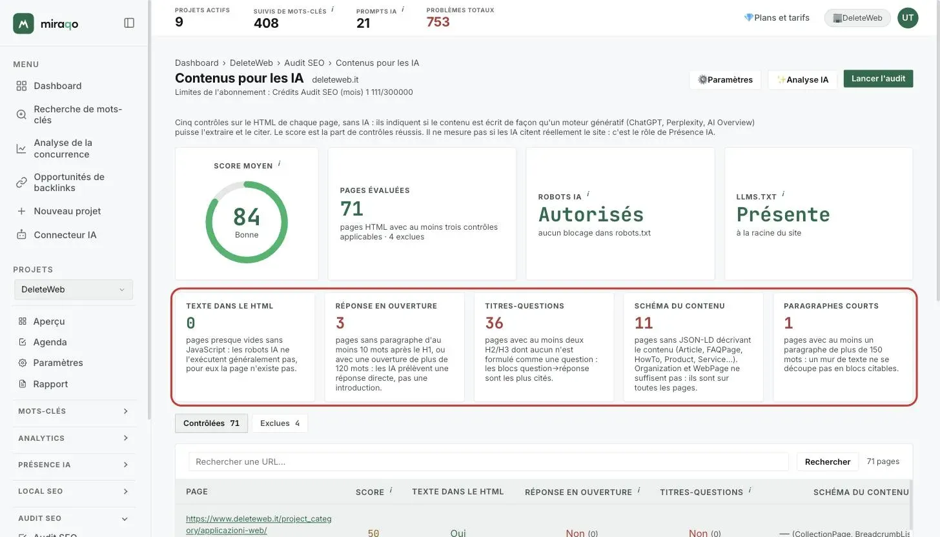Click the Analyse de la concurrence chart icon
This screenshot has height=537, width=940.
pyautogui.click(x=21, y=148)
